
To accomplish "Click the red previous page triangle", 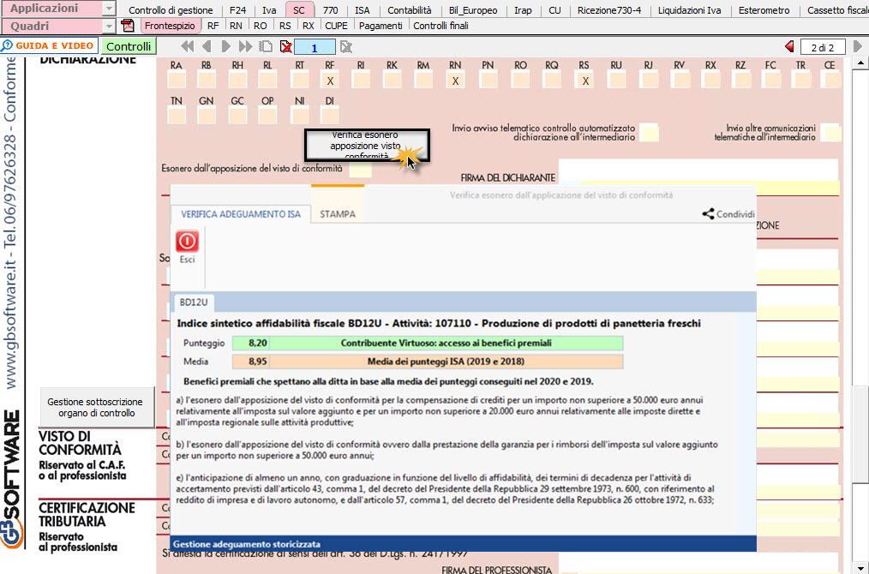I will click(x=788, y=46).
